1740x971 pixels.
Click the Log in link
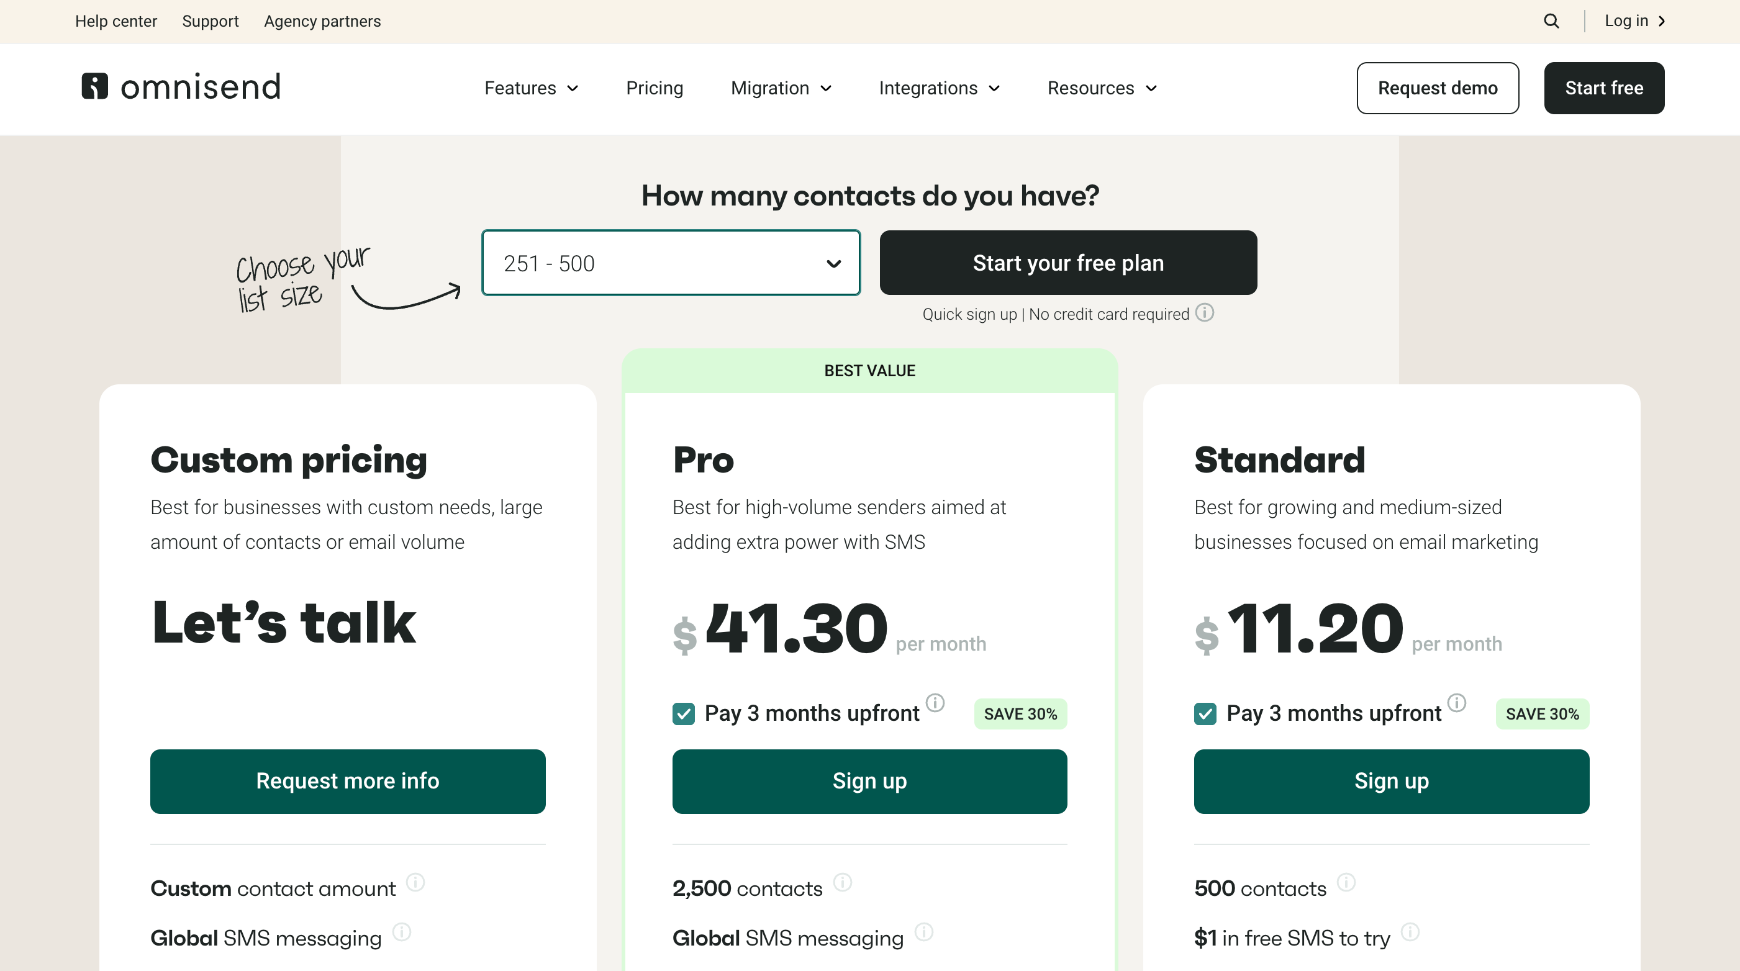coord(1633,21)
